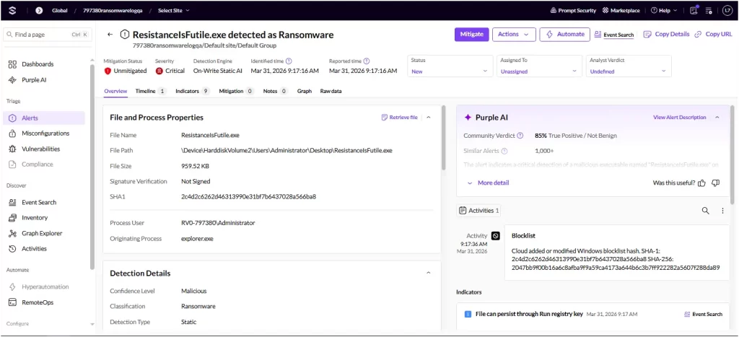Viewport: 739px width, 337px height.
Task: Click the Activities 1 chip
Action: [x=479, y=211]
